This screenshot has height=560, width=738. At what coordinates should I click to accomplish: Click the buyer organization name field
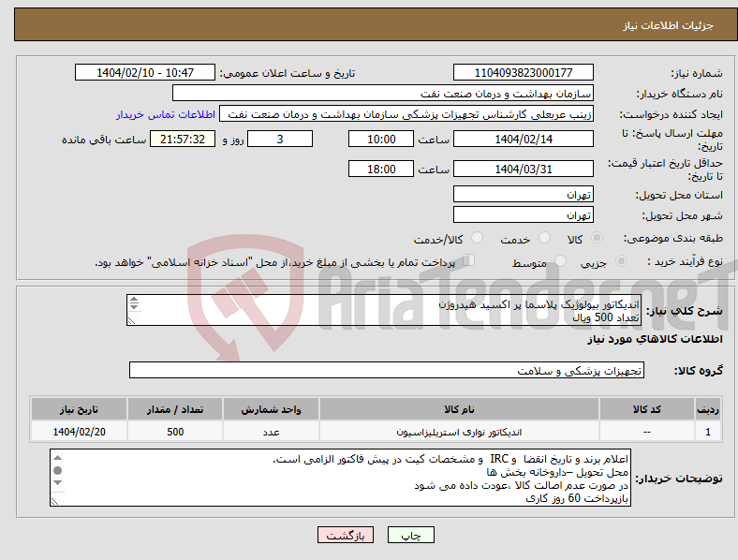coord(383,93)
